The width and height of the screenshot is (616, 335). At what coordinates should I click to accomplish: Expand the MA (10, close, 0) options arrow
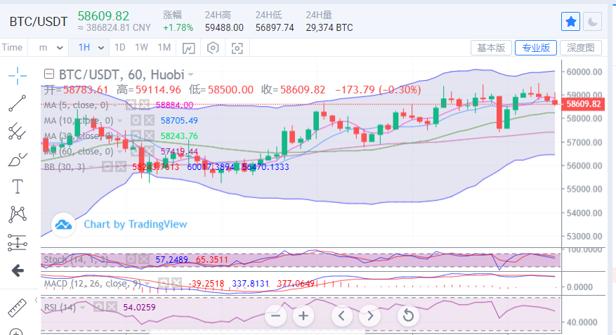[120, 121]
